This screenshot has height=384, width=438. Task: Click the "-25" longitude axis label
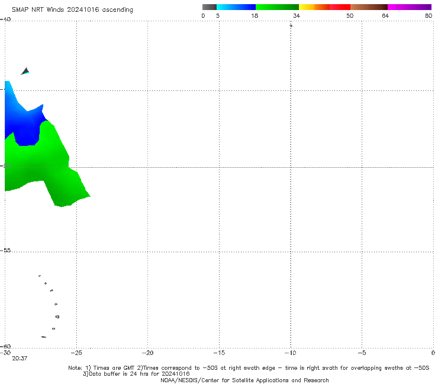point(76,353)
